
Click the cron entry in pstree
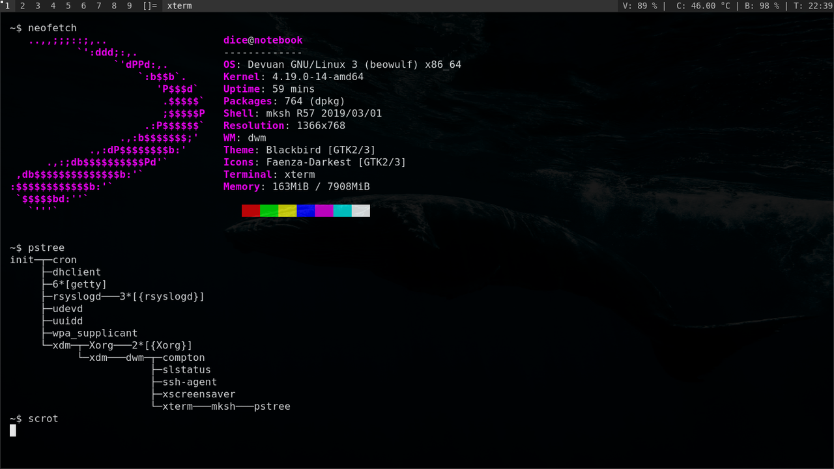pos(65,260)
